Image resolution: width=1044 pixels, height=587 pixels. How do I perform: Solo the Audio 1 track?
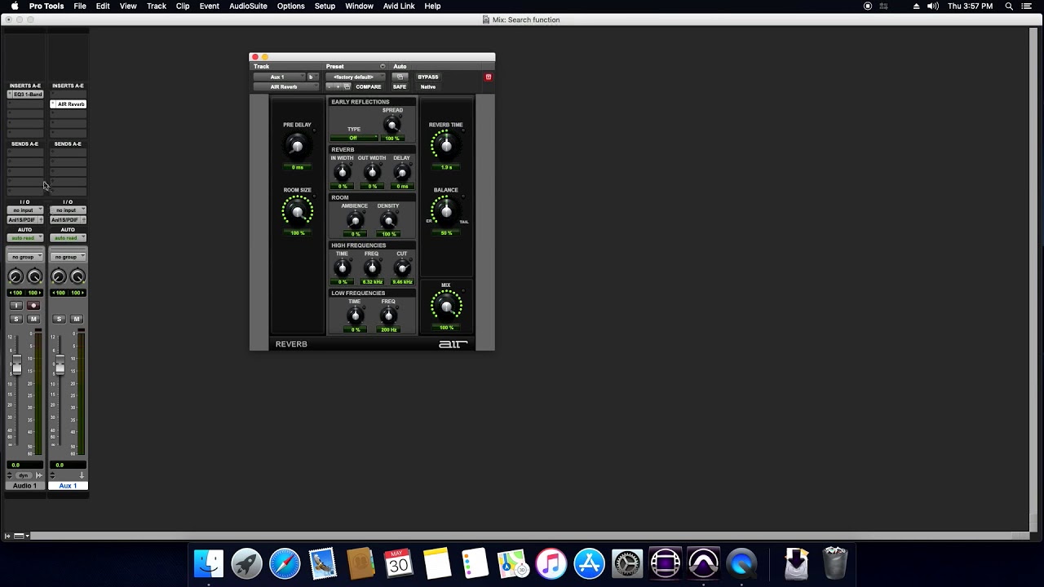(16, 319)
